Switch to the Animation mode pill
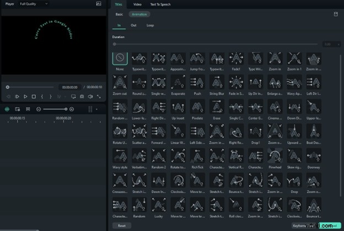Viewport: 344px width, 231px height. coord(139,14)
